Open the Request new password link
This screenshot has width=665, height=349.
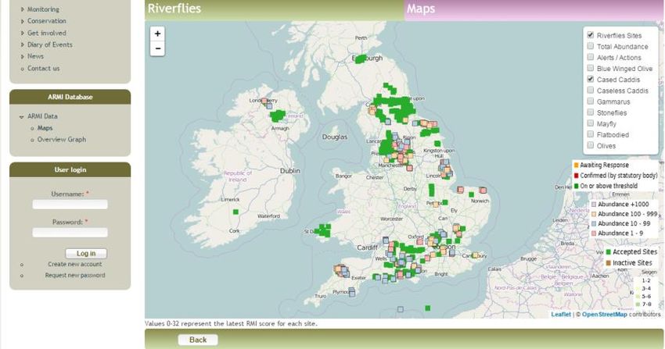point(75,275)
